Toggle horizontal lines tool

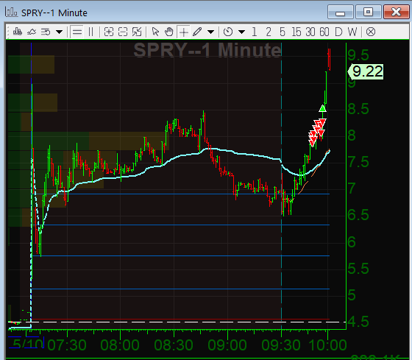click(77, 32)
